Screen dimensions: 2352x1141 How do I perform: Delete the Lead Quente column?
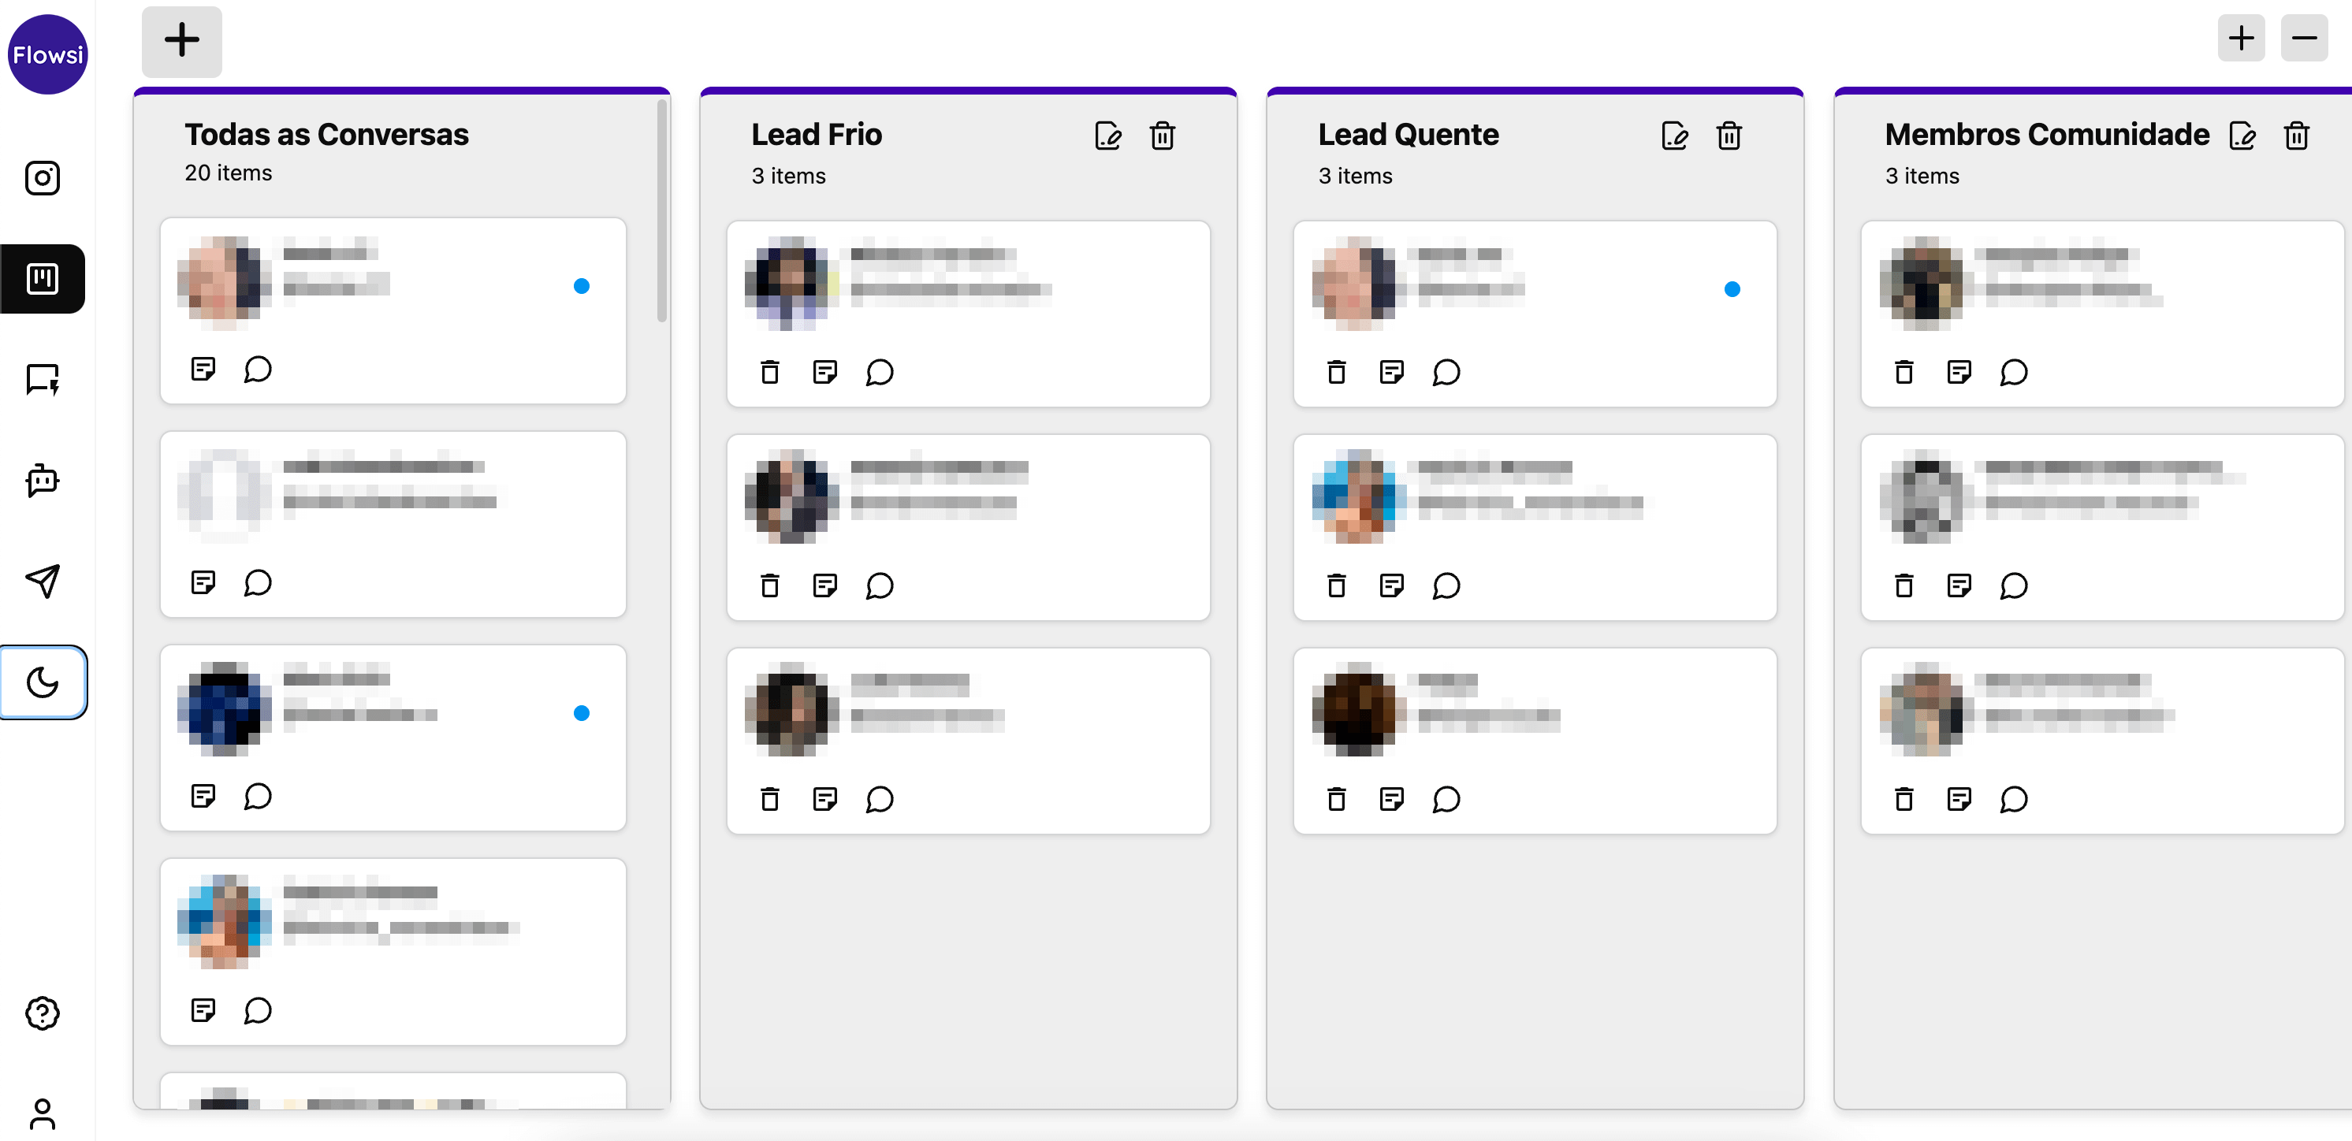click(x=1729, y=136)
